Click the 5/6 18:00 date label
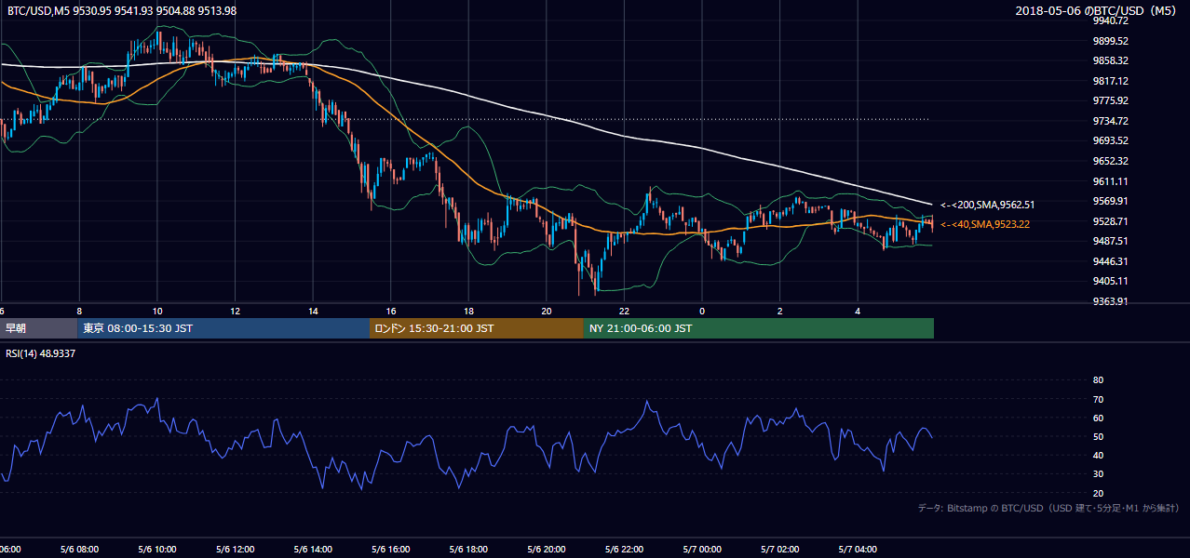The width and height of the screenshot is (1190, 558). click(468, 550)
